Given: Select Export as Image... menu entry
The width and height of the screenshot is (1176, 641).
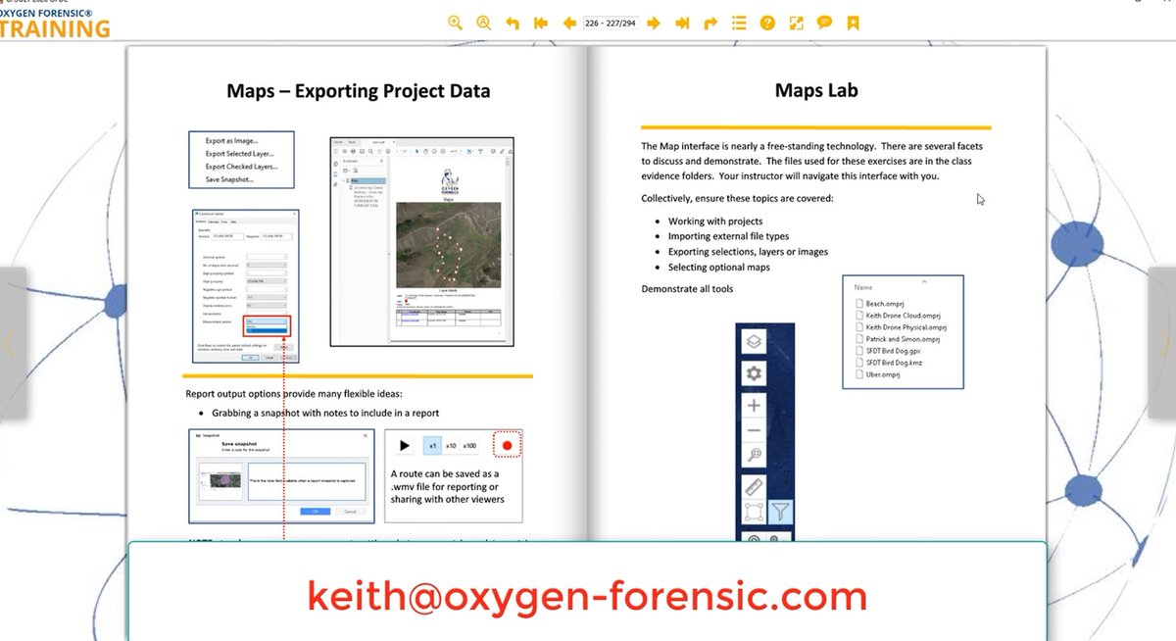Looking at the screenshot, I should [x=231, y=141].
